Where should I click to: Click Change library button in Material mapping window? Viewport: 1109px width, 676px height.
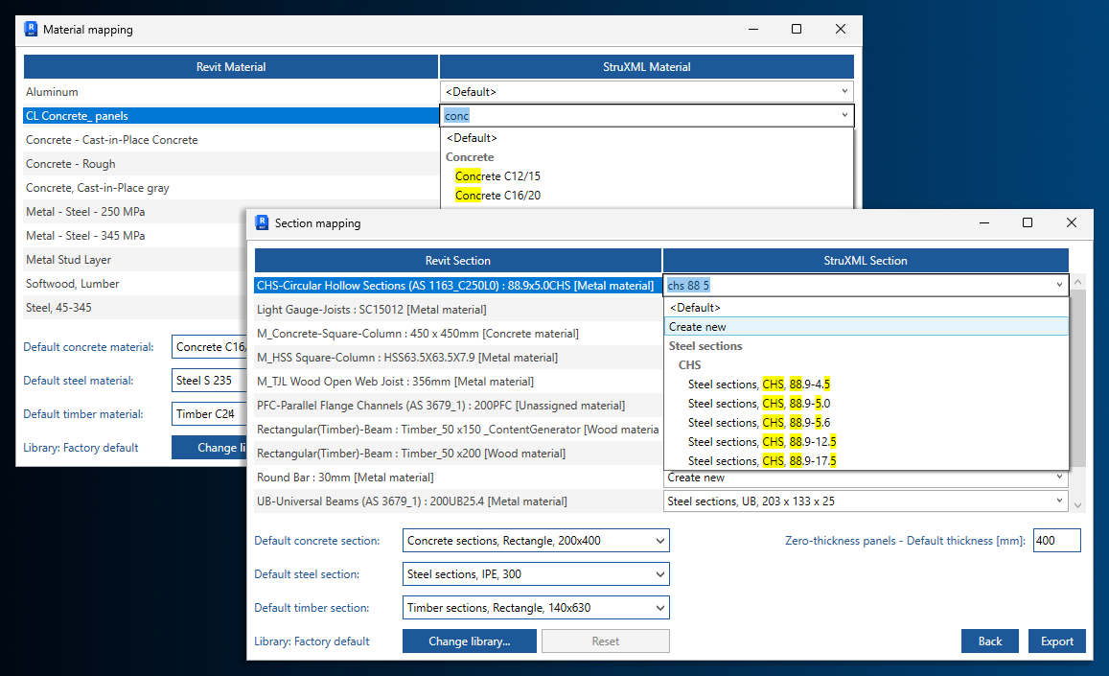coord(209,448)
